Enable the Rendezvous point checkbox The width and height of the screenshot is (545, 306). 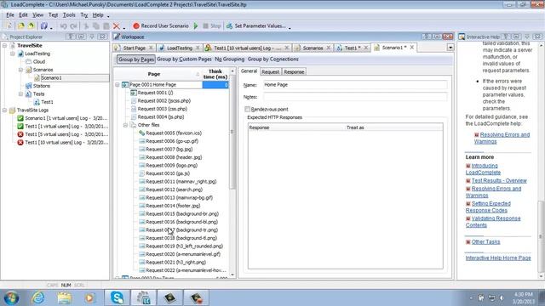[x=248, y=110]
